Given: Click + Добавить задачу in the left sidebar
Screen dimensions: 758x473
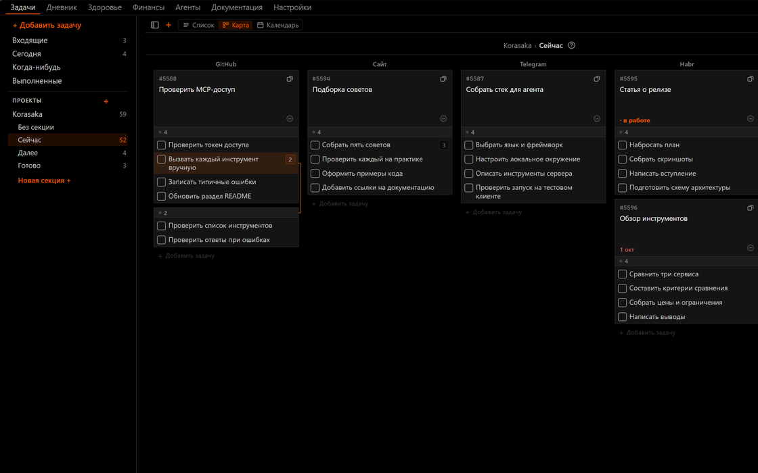Looking at the screenshot, I should pos(47,25).
